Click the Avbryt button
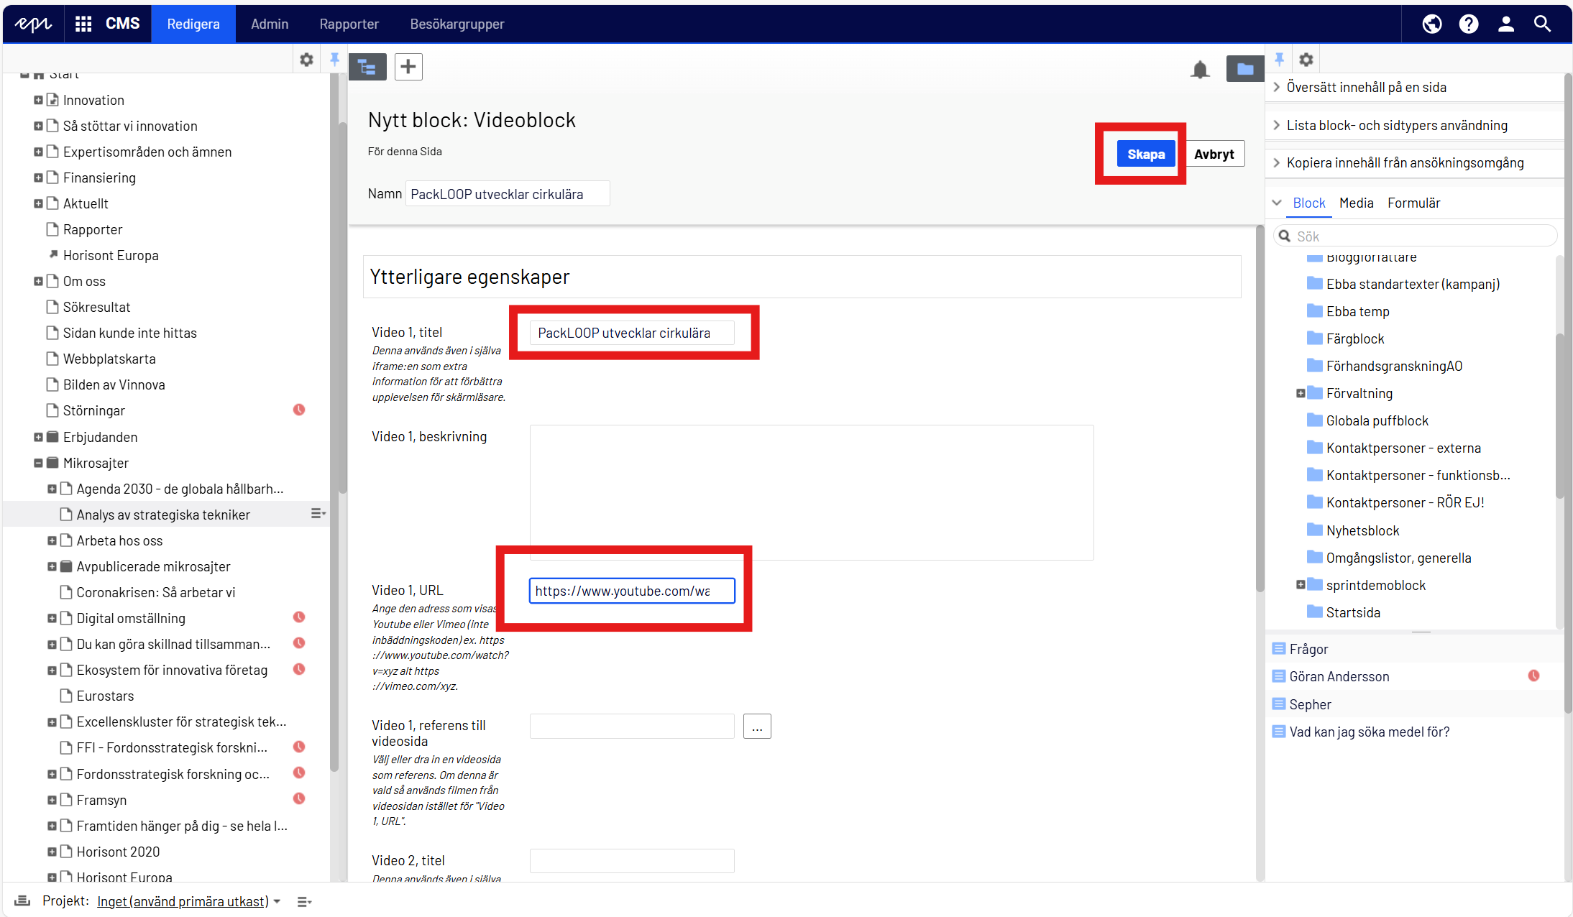This screenshot has height=917, width=1573. (1214, 154)
